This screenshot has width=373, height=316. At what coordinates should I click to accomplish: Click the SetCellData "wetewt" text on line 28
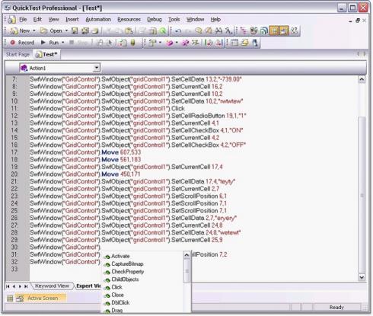coord(206,232)
